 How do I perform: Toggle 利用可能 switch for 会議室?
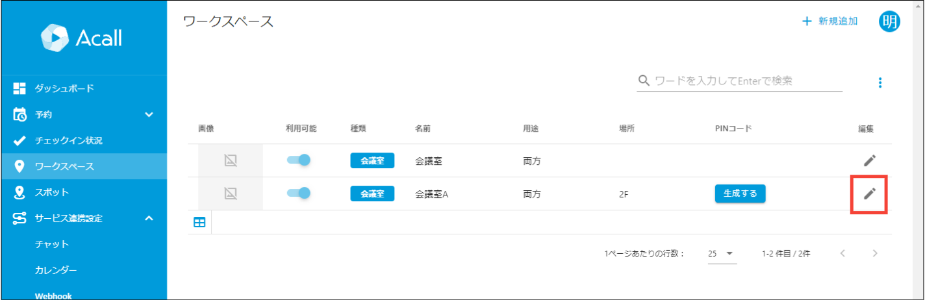tap(299, 160)
